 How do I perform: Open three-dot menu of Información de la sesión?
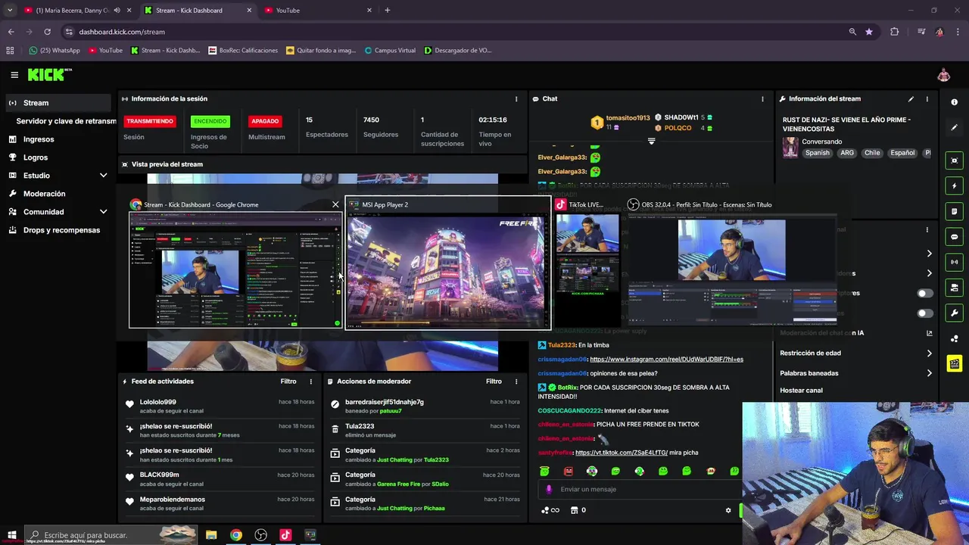pos(516,99)
